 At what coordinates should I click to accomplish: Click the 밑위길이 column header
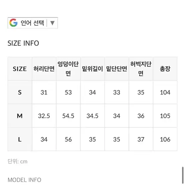tap(93, 69)
